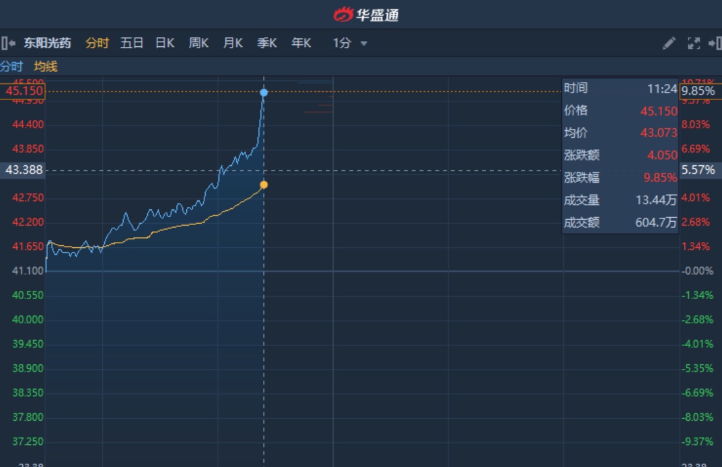Toggle the 均线 average line legend
722x467 pixels.
[46, 66]
